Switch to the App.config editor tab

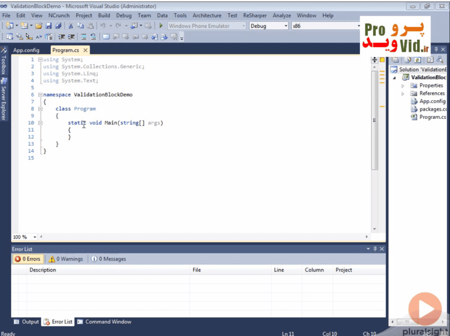pyautogui.click(x=26, y=50)
